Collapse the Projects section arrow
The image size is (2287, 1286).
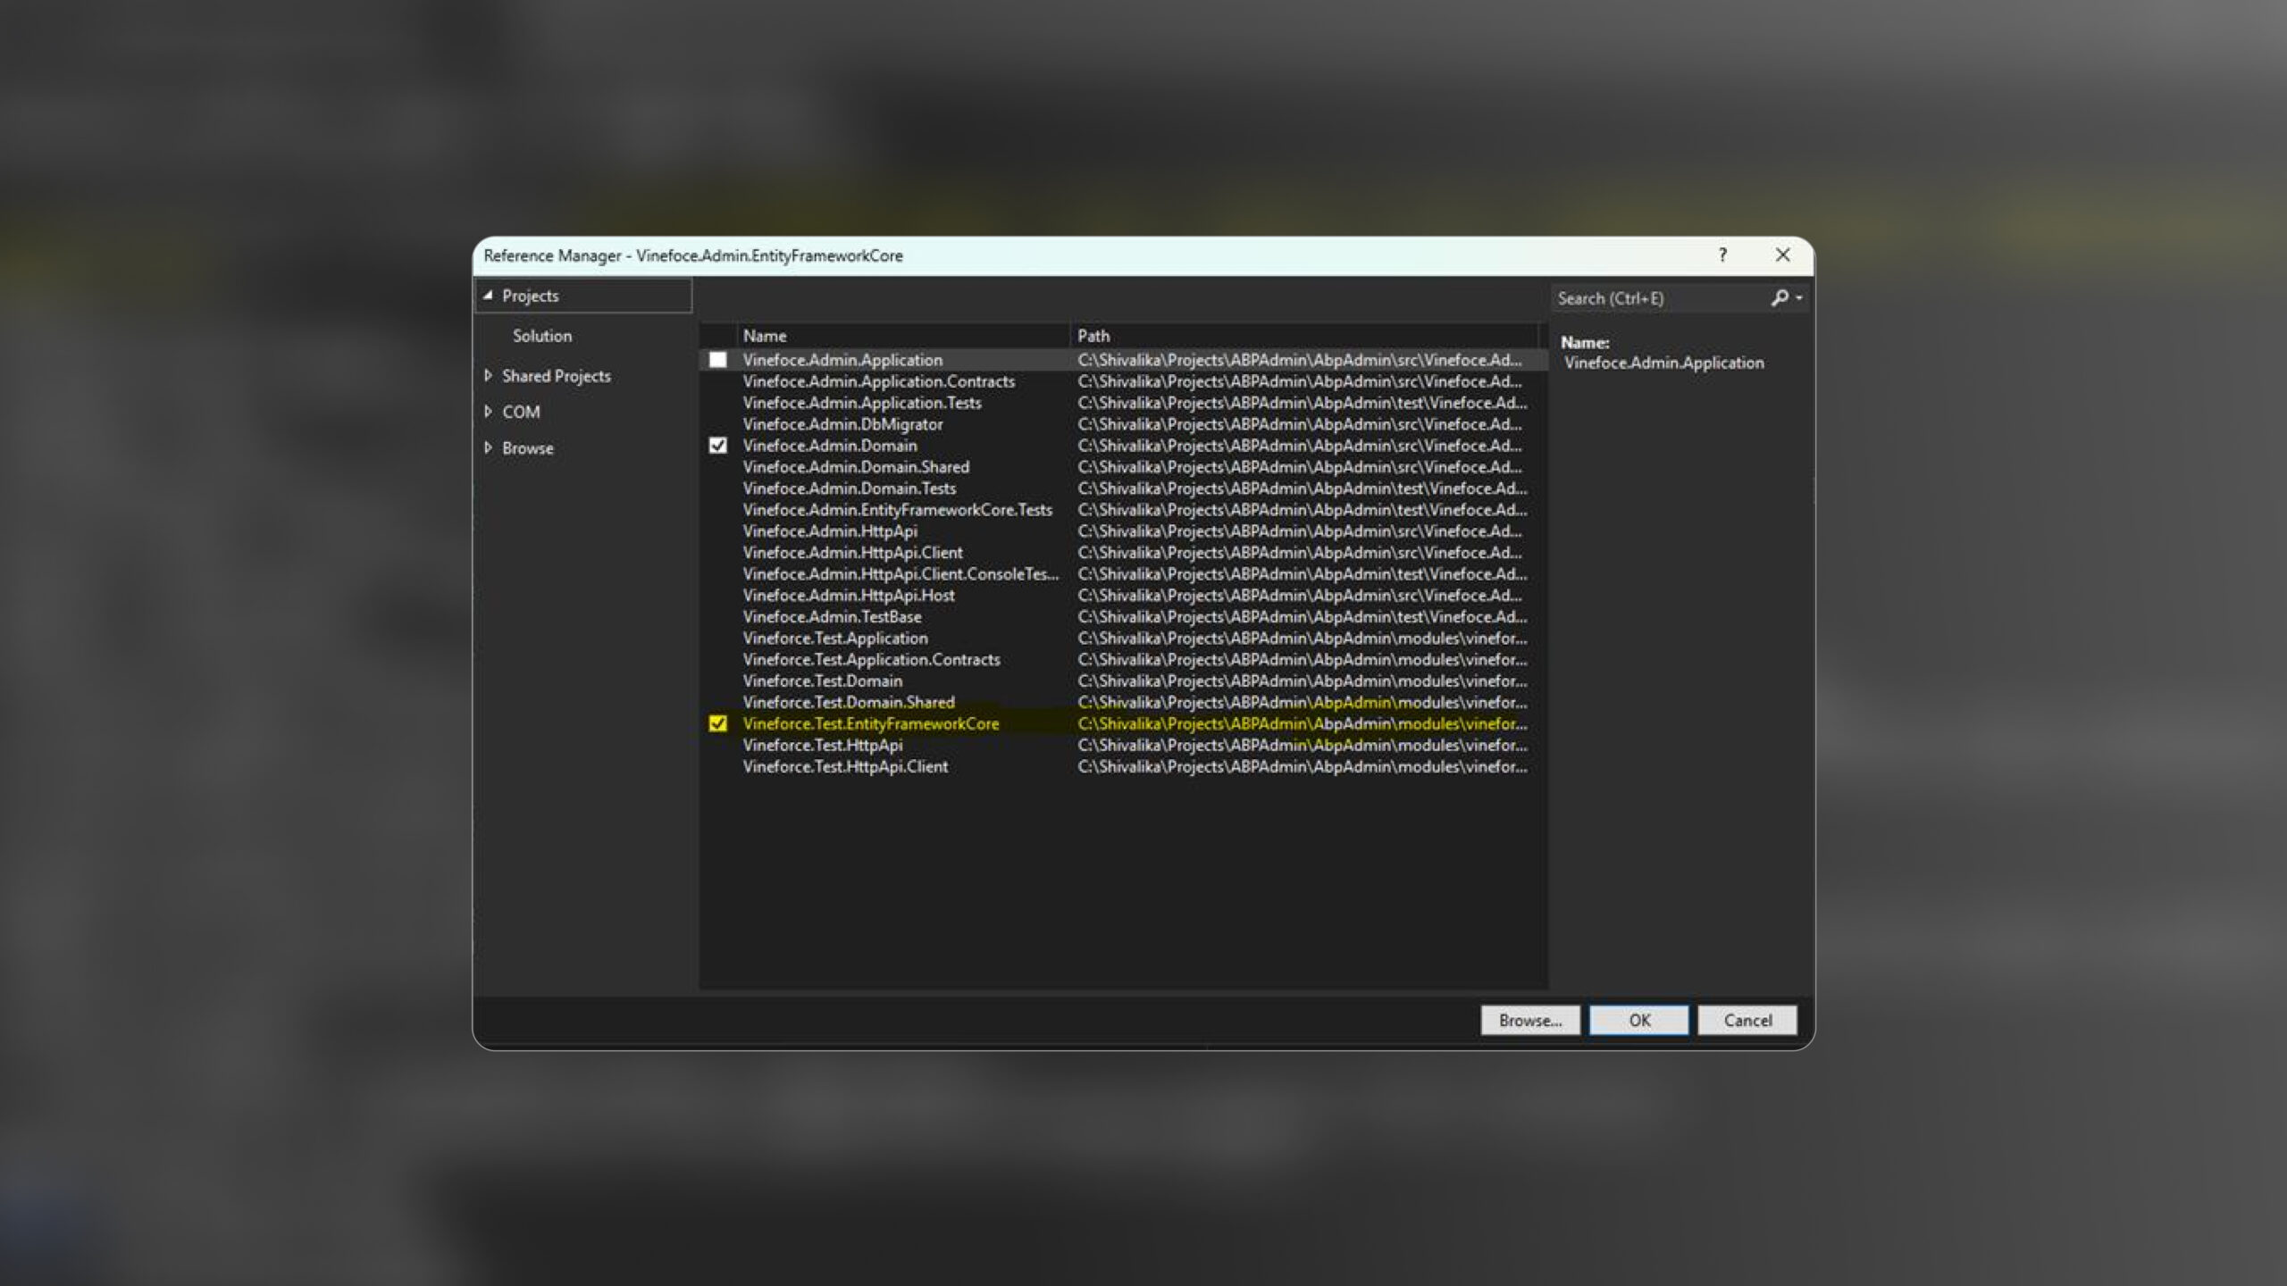tap(488, 296)
